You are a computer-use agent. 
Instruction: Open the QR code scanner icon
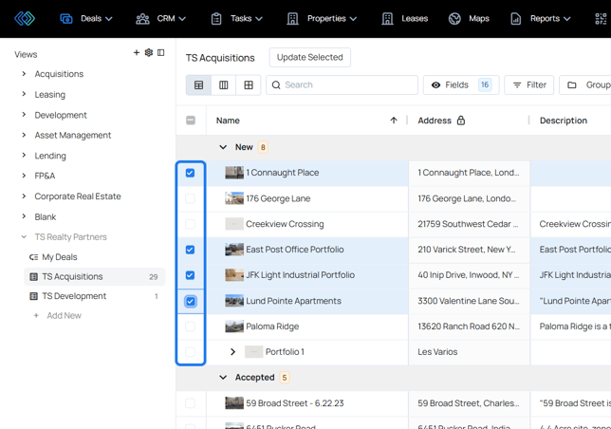tap(601, 18)
